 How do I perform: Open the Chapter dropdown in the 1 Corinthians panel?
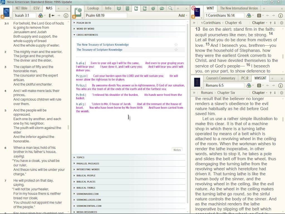point(259,23)
